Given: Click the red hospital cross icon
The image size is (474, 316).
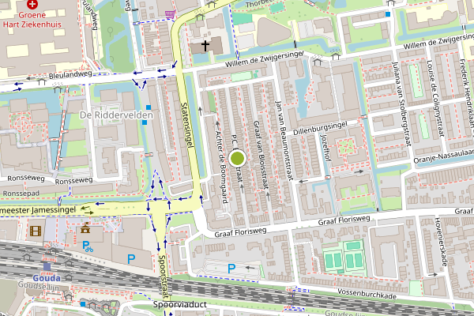Looking at the screenshot, I should (x=32, y=4).
